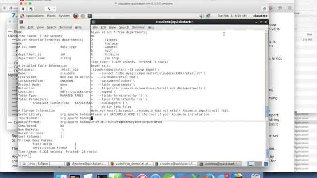This screenshot has width=317, height=178.
Task: Click the date and time clock
Action: (232, 16)
